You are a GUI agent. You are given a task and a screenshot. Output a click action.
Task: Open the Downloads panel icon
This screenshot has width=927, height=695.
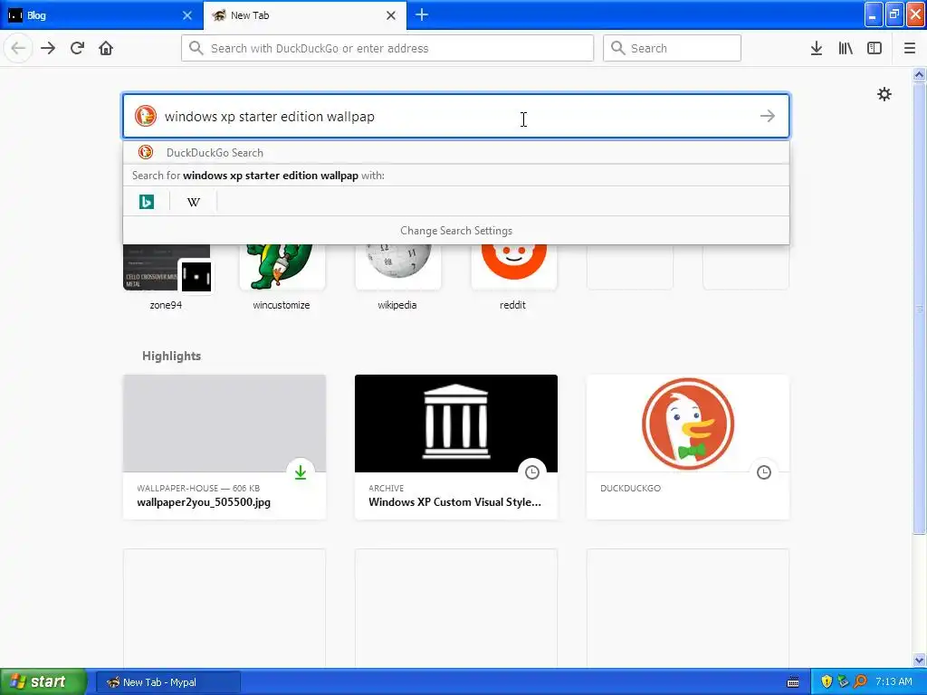(x=817, y=48)
